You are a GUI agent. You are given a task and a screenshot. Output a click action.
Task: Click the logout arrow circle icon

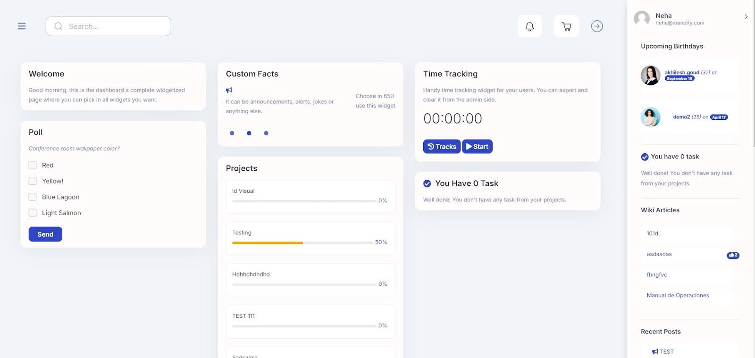[597, 26]
